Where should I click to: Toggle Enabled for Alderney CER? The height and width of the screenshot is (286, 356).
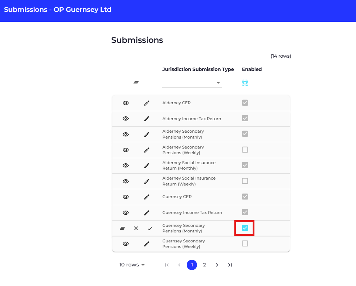(x=245, y=103)
